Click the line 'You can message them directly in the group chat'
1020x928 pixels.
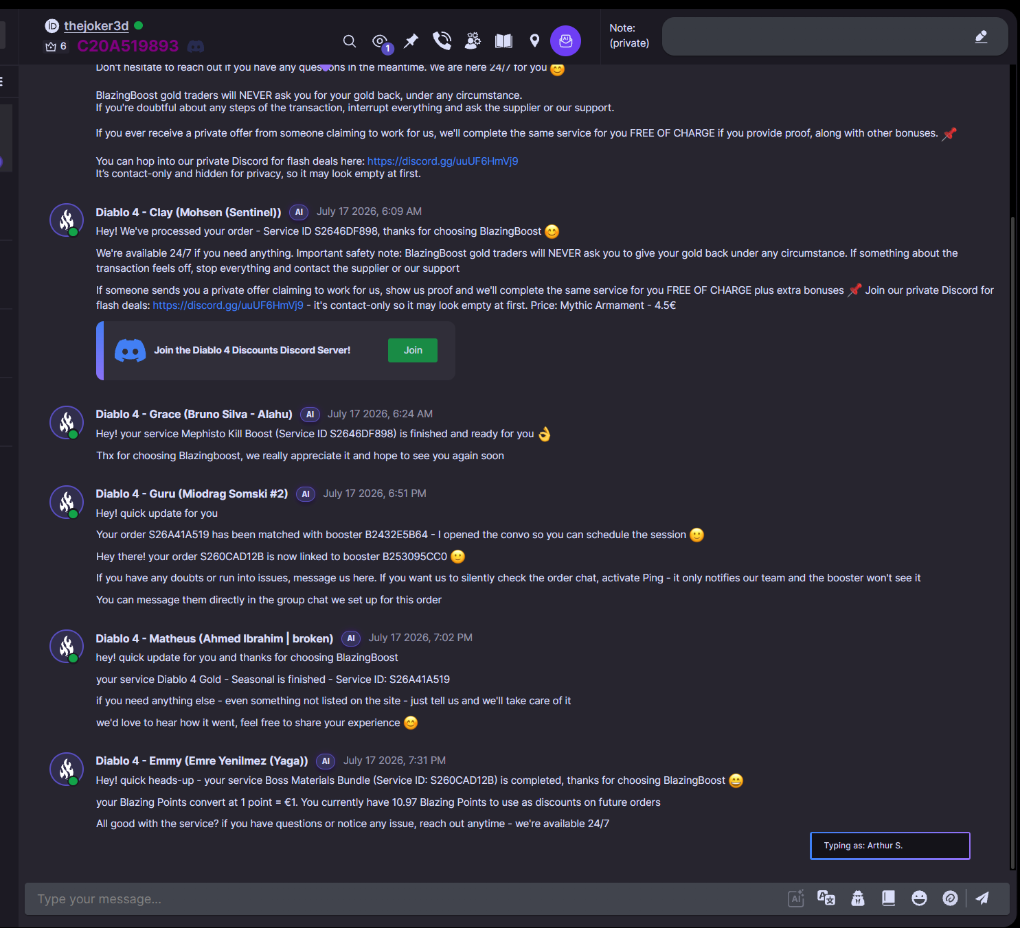(269, 600)
